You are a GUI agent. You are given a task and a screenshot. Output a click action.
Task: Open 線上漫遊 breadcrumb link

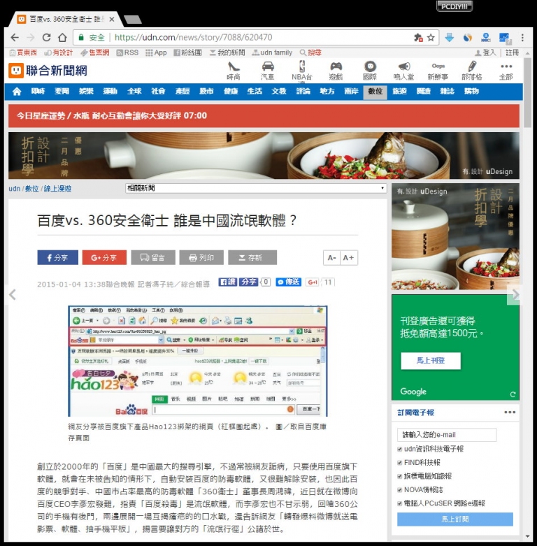(57, 188)
